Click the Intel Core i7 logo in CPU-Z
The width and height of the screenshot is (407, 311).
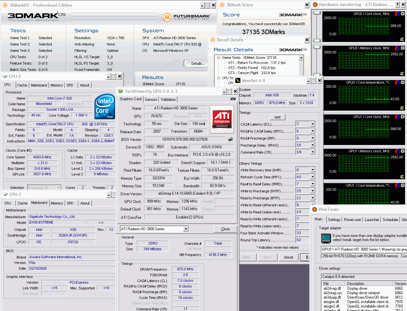pos(105,106)
